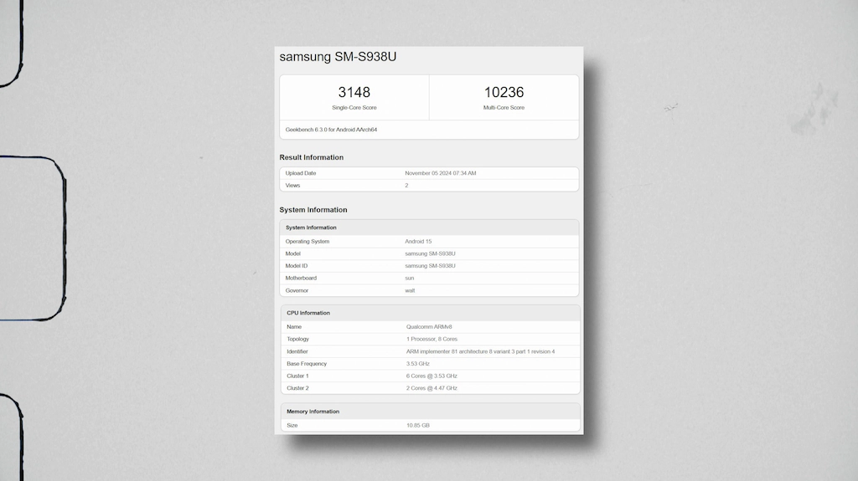Select the 10236 multi-core score
The height and width of the screenshot is (481, 858).
tap(504, 92)
